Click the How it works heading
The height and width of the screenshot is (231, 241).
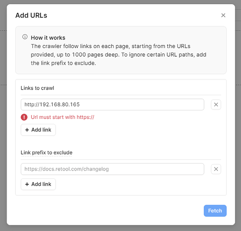coord(48,38)
